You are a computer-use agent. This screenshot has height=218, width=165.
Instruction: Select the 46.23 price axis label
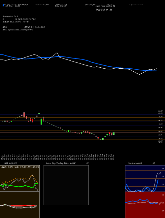[161, 121]
